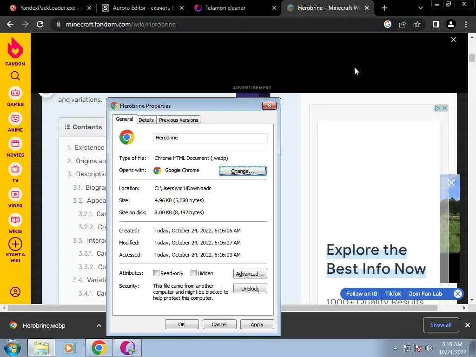The image size is (476, 357).
Task: Click Advanced... attributes button
Action: point(250,273)
